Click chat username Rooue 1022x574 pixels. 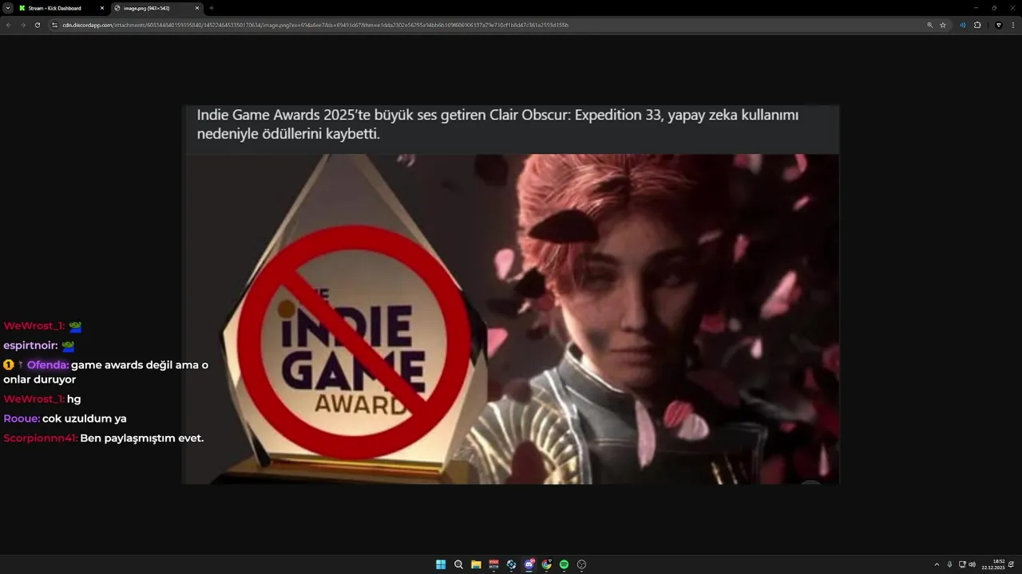[22, 419]
